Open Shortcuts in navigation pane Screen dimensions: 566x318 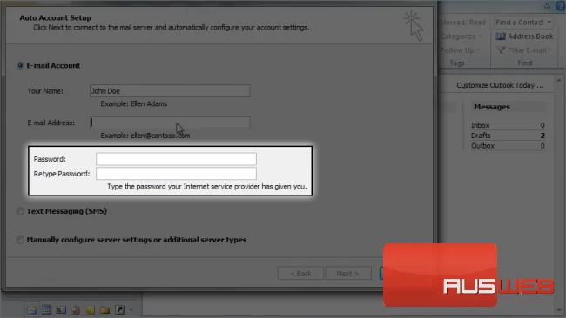[x=119, y=309]
